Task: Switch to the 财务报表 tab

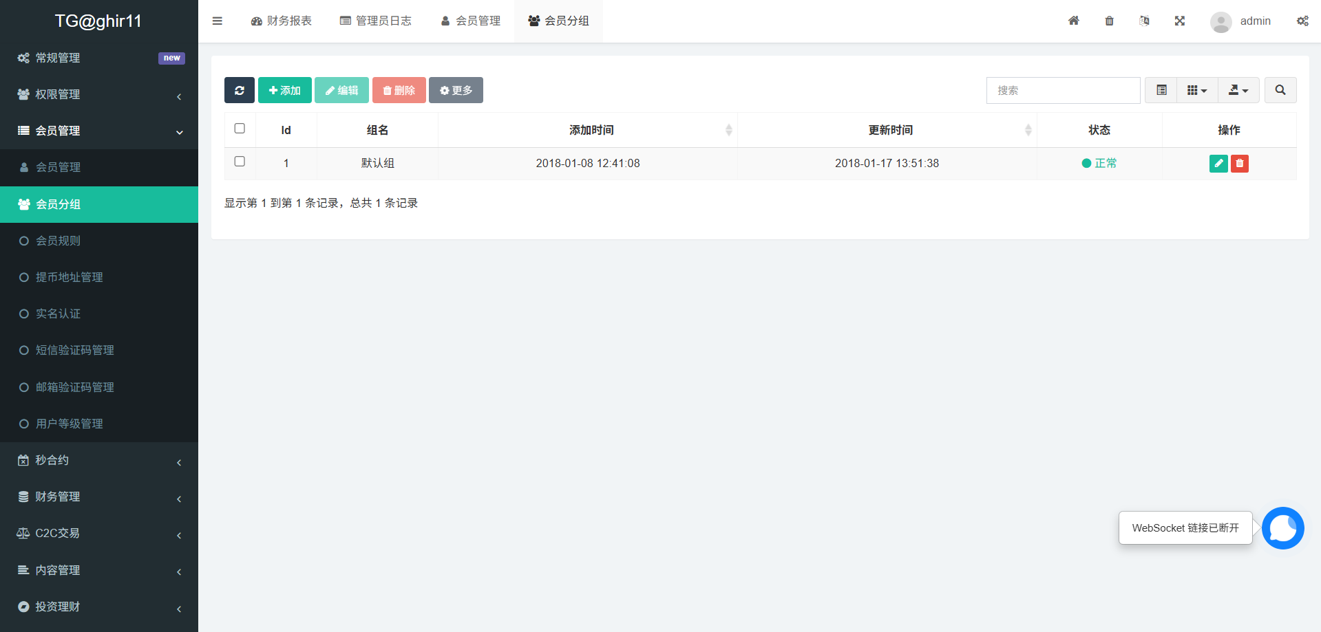Action: (282, 21)
